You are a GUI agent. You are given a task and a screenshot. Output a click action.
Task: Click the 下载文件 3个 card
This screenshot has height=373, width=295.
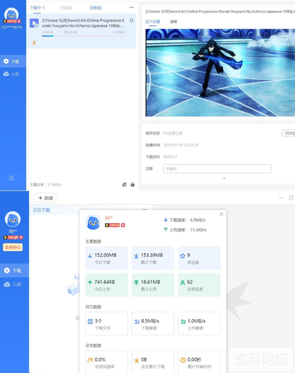107,324
